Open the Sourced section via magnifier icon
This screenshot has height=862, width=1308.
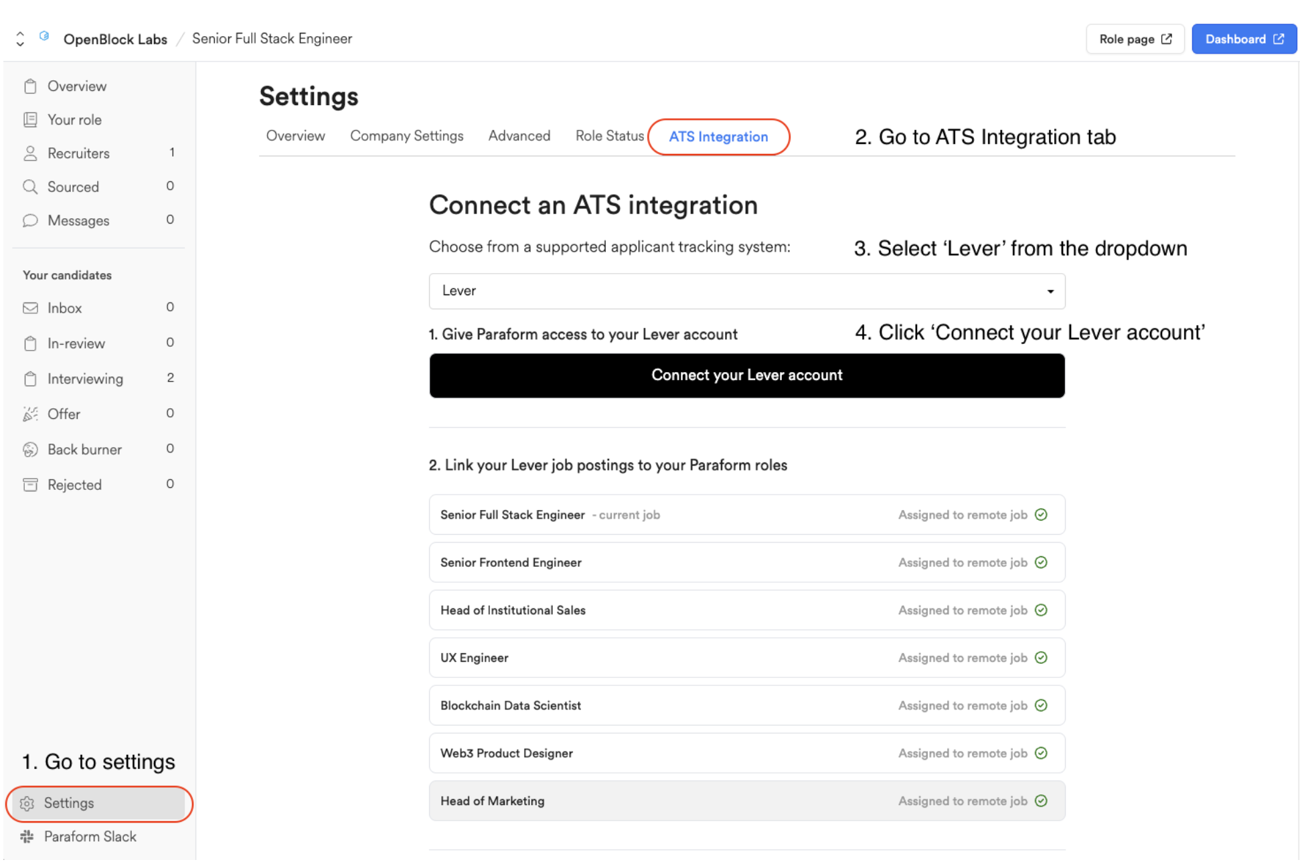coord(31,187)
